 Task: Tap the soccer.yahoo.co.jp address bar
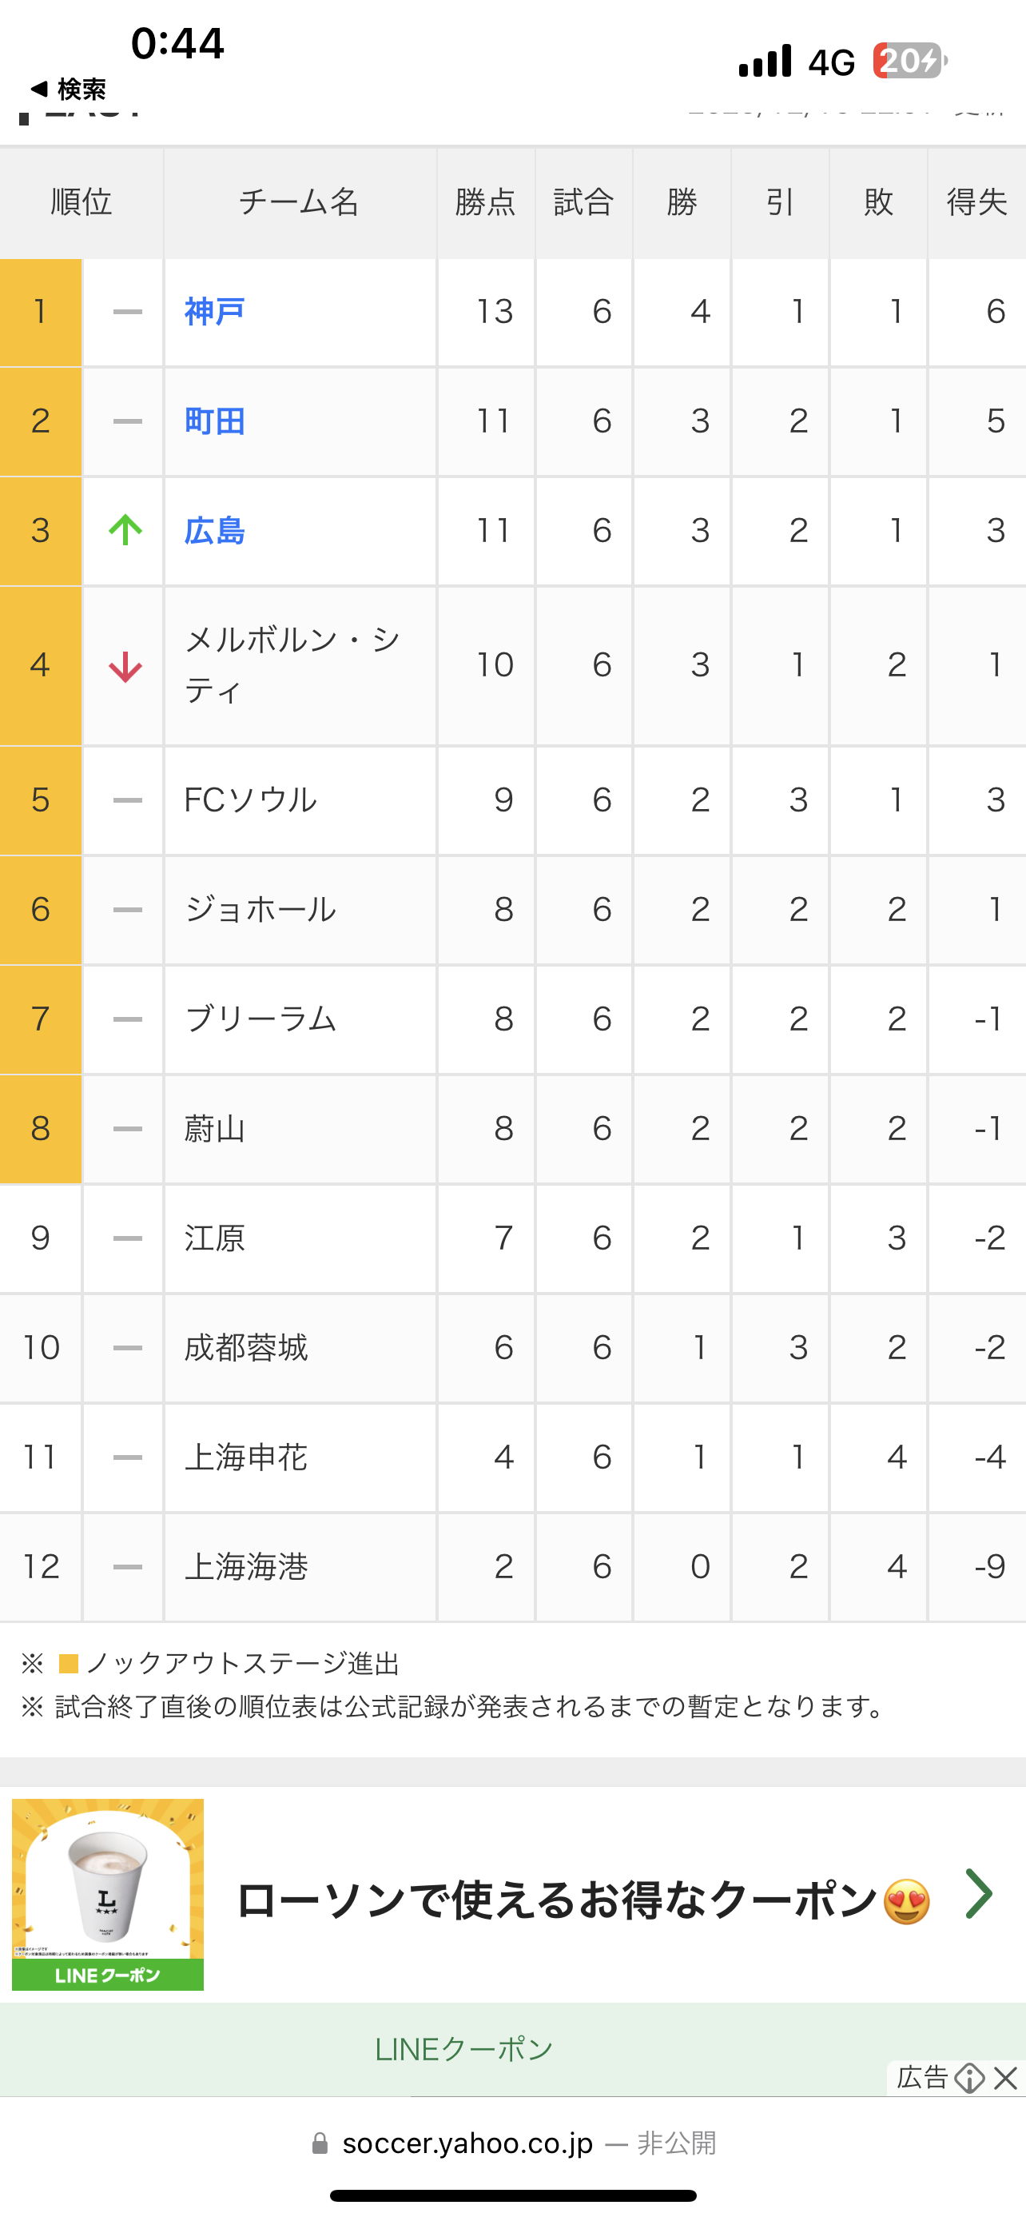point(467,2143)
